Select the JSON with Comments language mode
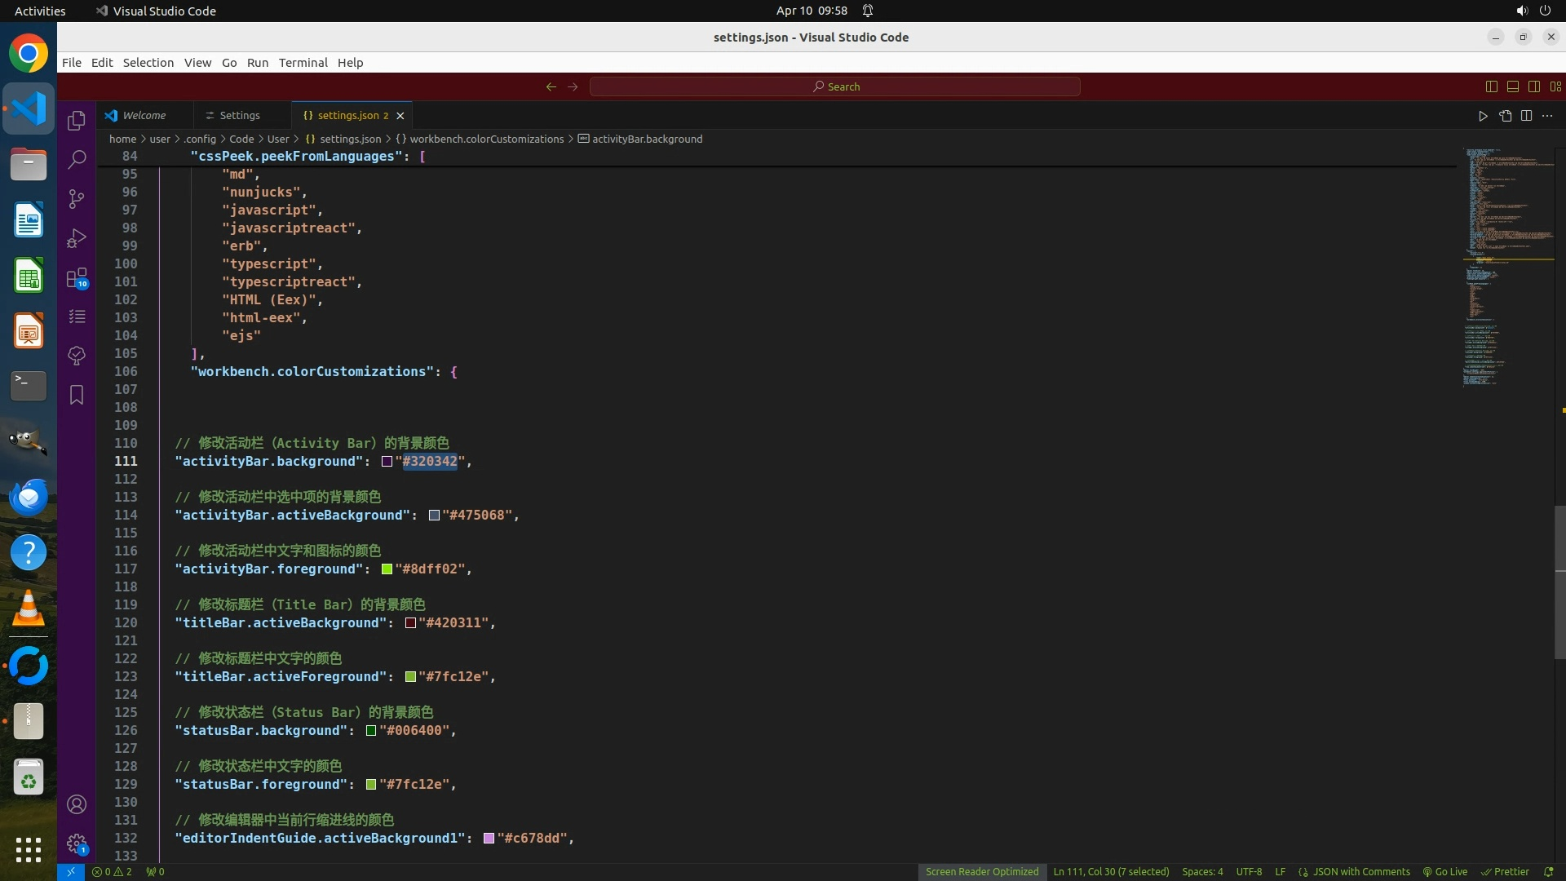This screenshot has width=1566, height=881. pos(1360,872)
